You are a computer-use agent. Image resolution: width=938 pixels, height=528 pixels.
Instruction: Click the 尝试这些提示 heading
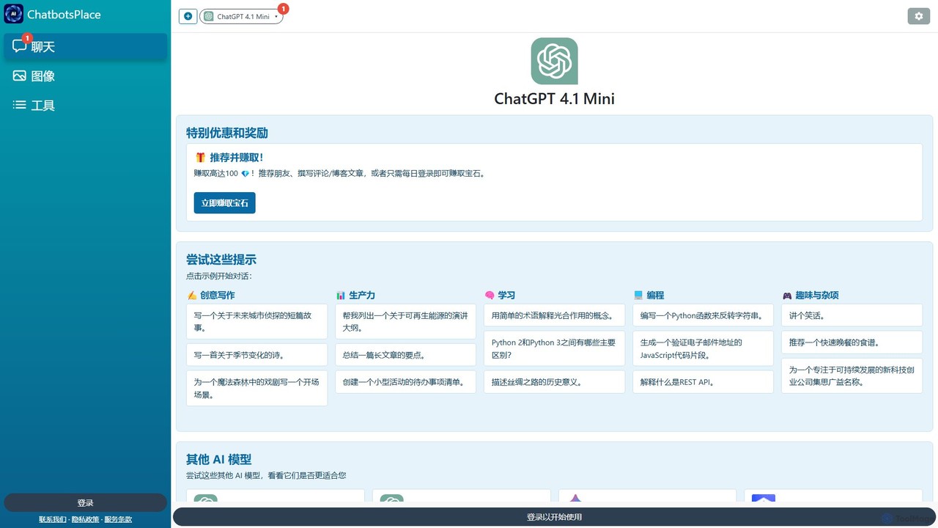pos(221,260)
